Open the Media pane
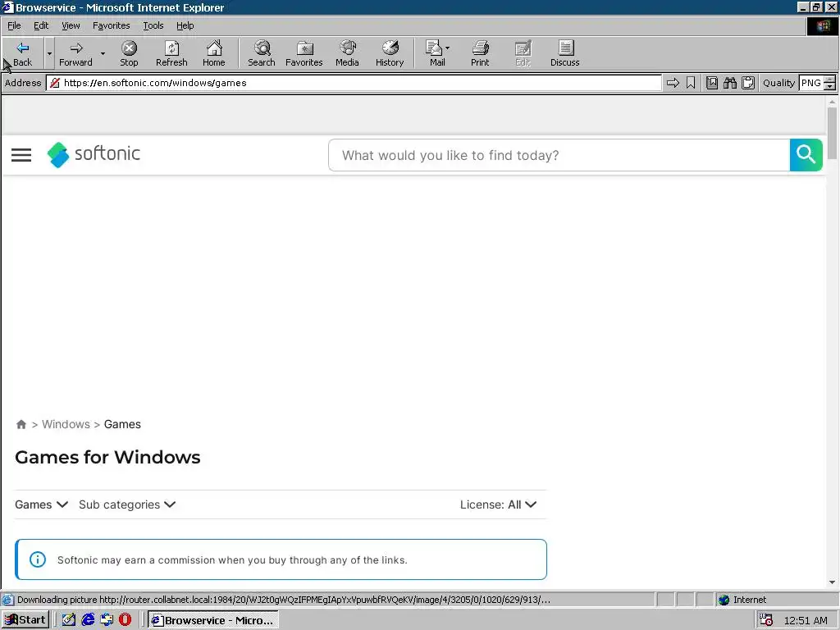This screenshot has height=630, width=840. pyautogui.click(x=347, y=53)
